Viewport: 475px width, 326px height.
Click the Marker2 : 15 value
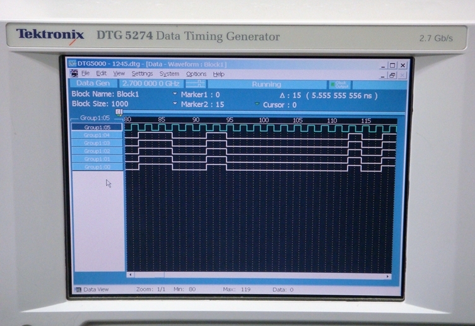tap(202, 105)
